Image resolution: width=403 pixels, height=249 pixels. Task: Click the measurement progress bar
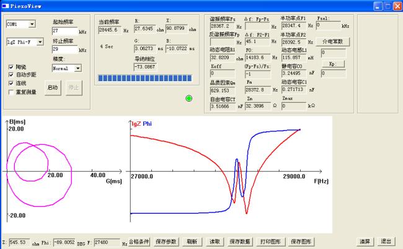pos(146,78)
